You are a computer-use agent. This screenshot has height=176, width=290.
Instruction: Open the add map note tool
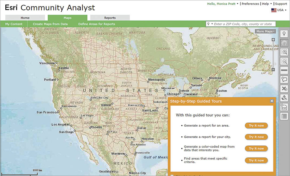(x=284, y=80)
